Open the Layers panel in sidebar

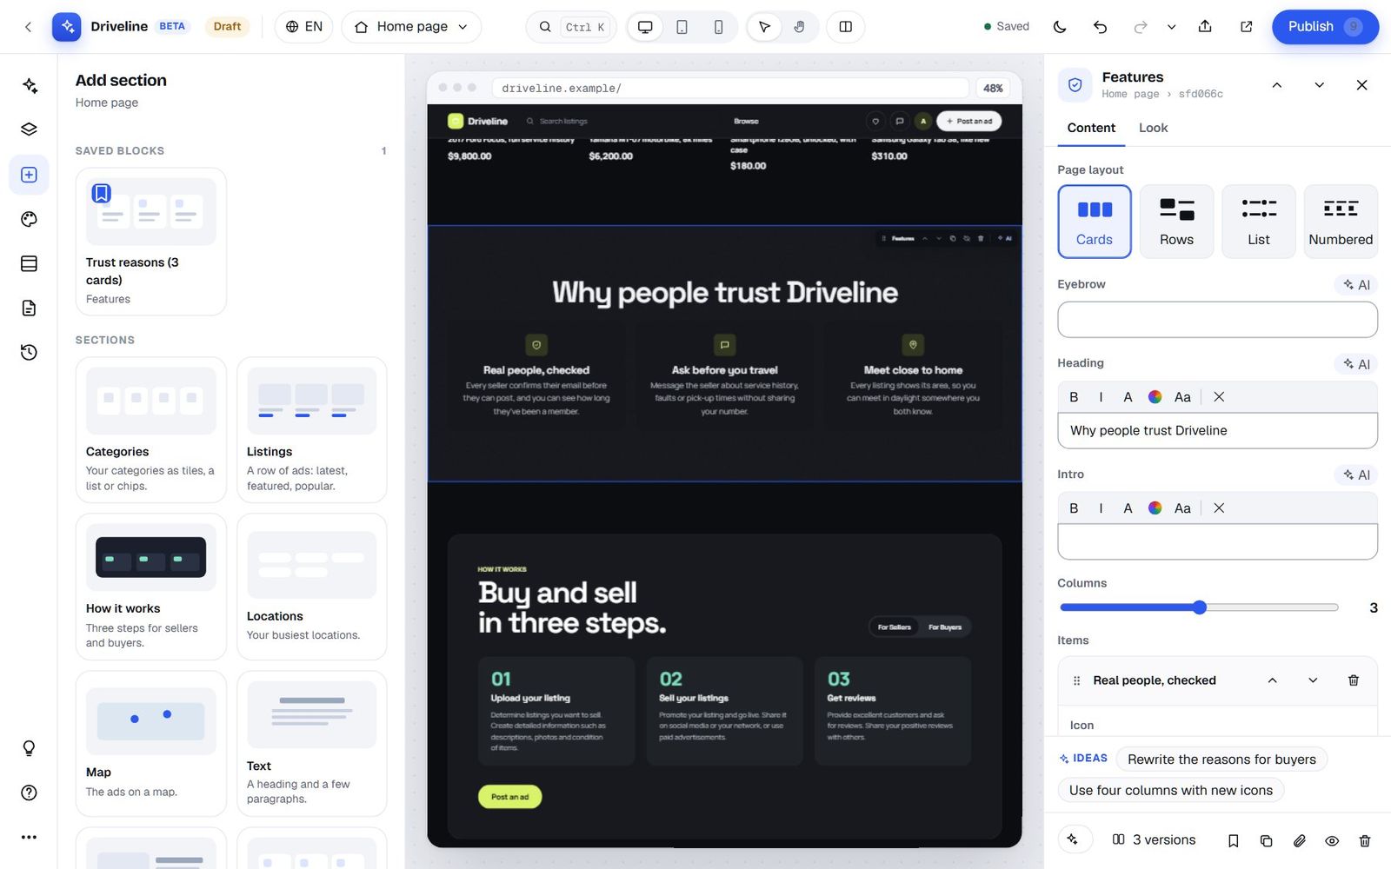(x=29, y=129)
